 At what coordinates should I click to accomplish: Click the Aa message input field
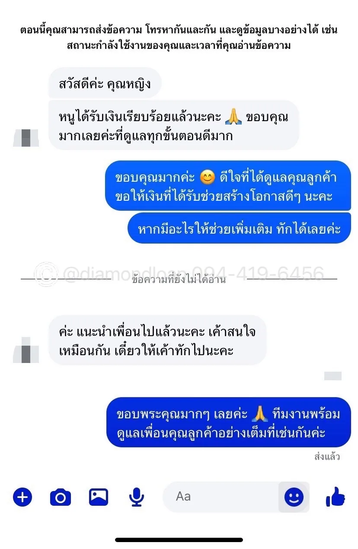click(x=221, y=497)
